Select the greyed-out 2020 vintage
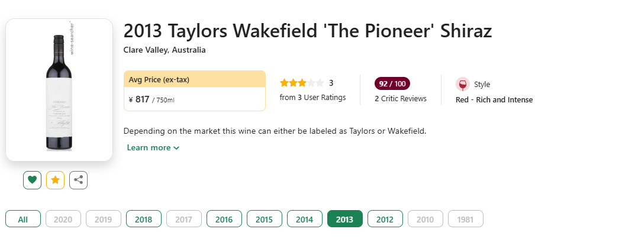 (63, 219)
